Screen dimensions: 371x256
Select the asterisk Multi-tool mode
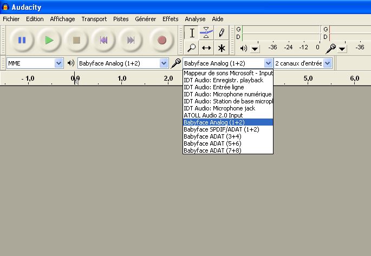point(221,48)
